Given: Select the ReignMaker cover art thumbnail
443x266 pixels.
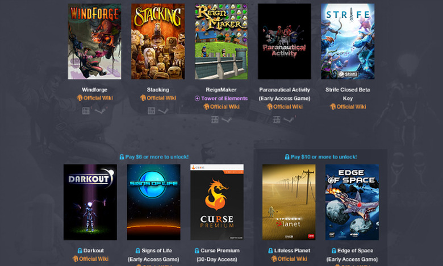Looking at the screenshot, I should click(x=221, y=41).
